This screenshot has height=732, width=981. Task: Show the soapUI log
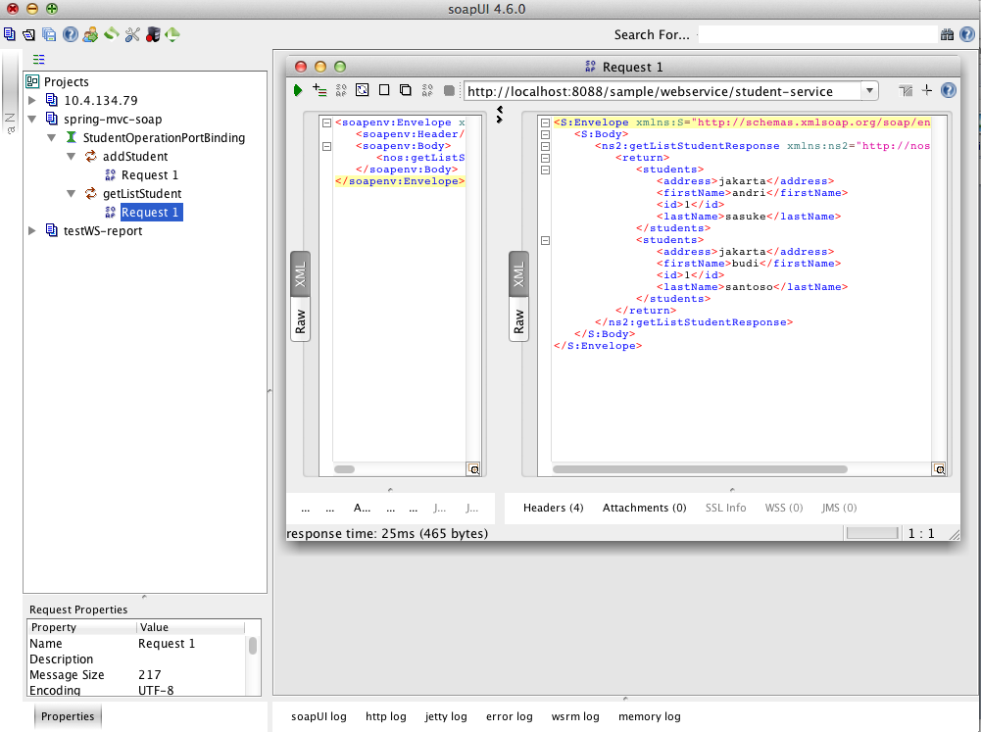319,716
